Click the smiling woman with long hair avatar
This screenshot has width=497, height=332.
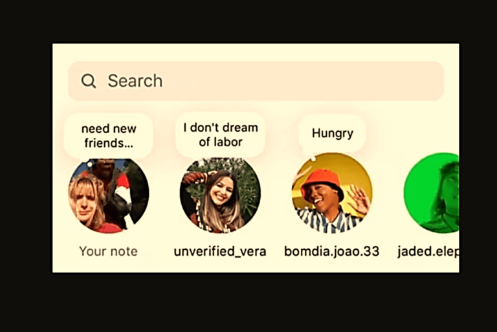(x=220, y=195)
